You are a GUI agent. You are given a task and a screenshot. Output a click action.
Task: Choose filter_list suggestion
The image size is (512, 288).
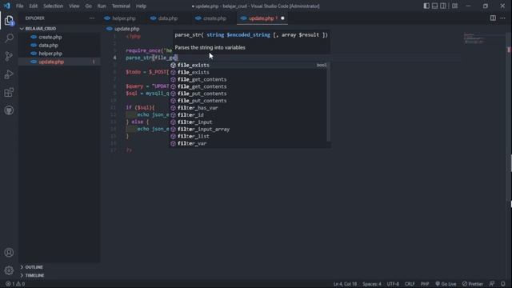click(249, 136)
